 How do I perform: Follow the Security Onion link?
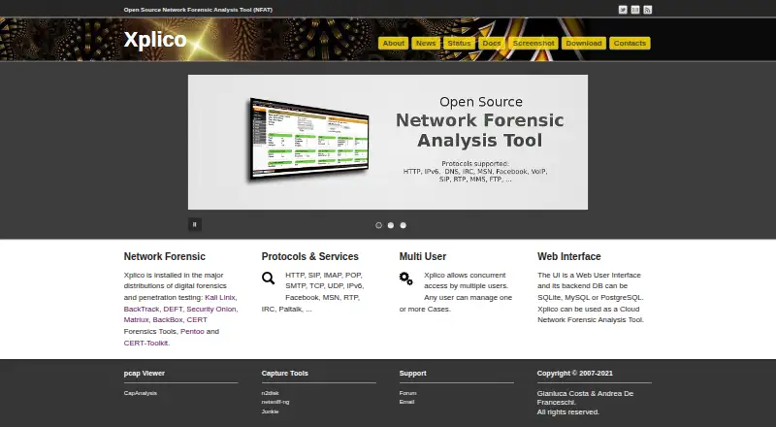pyautogui.click(x=211, y=309)
